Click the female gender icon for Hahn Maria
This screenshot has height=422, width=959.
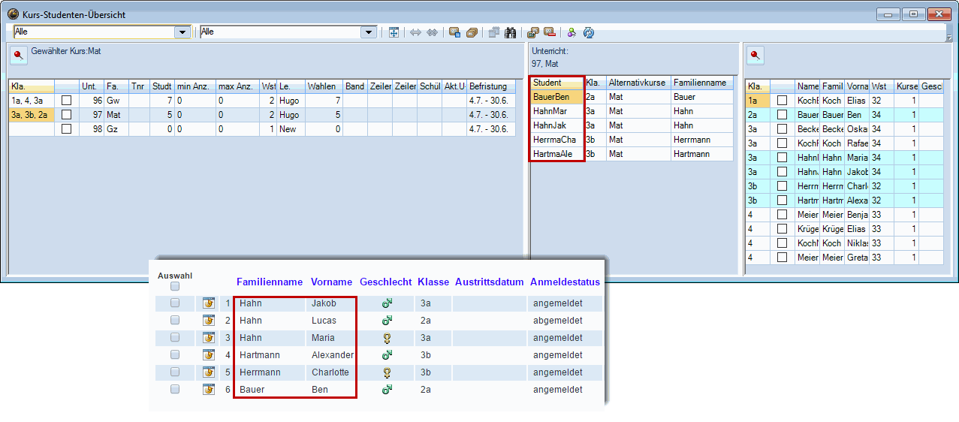pos(388,338)
